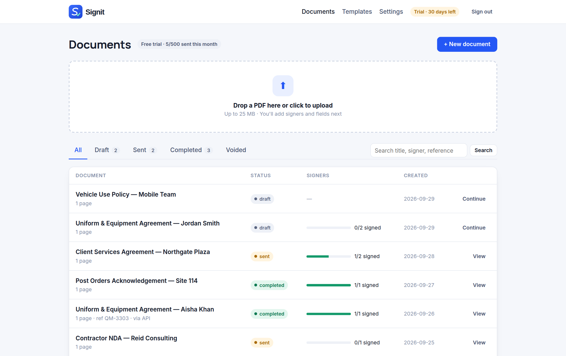Screen dimensions: 566x356
Task: Open the Settings nav item
Action: [391, 12]
